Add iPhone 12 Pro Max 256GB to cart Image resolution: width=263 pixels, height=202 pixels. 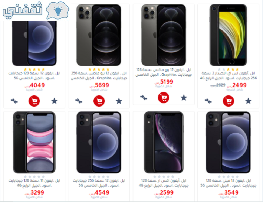point(99,101)
